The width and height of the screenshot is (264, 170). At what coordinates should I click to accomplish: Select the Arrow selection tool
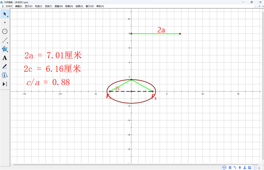click(x=5, y=13)
